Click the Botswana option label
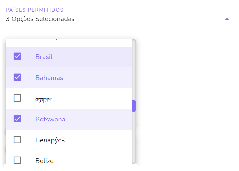Screen dimensions: 239x171 tap(50, 119)
